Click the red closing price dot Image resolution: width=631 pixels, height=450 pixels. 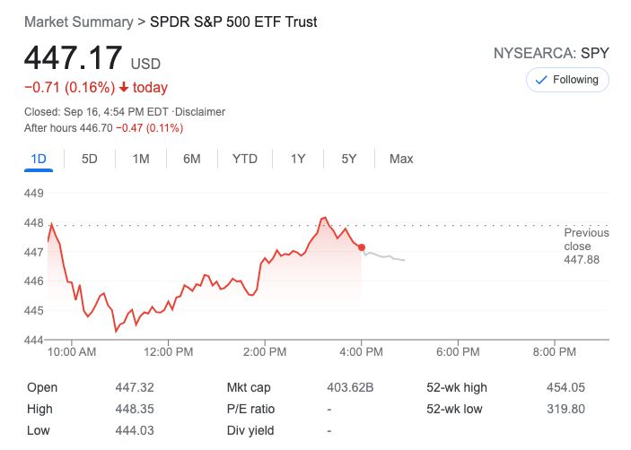[x=362, y=247]
